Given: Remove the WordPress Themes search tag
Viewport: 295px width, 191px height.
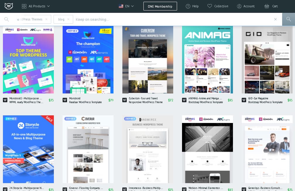Looking at the screenshot, I should click(x=46, y=19).
